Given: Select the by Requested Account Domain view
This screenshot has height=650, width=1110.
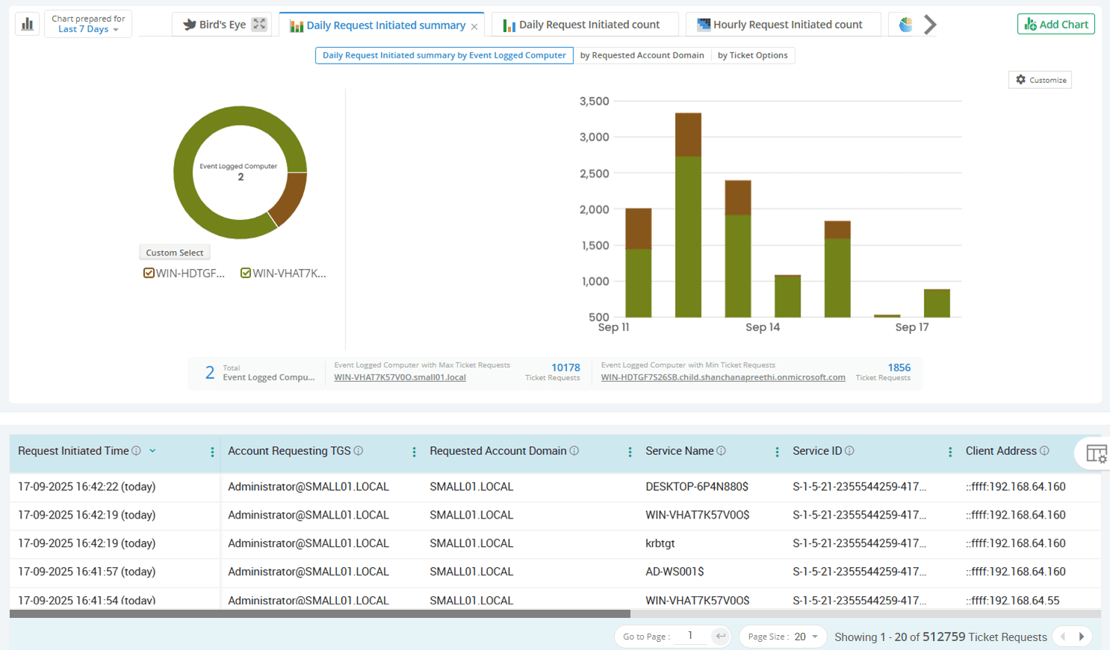Looking at the screenshot, I should [642, 55].
